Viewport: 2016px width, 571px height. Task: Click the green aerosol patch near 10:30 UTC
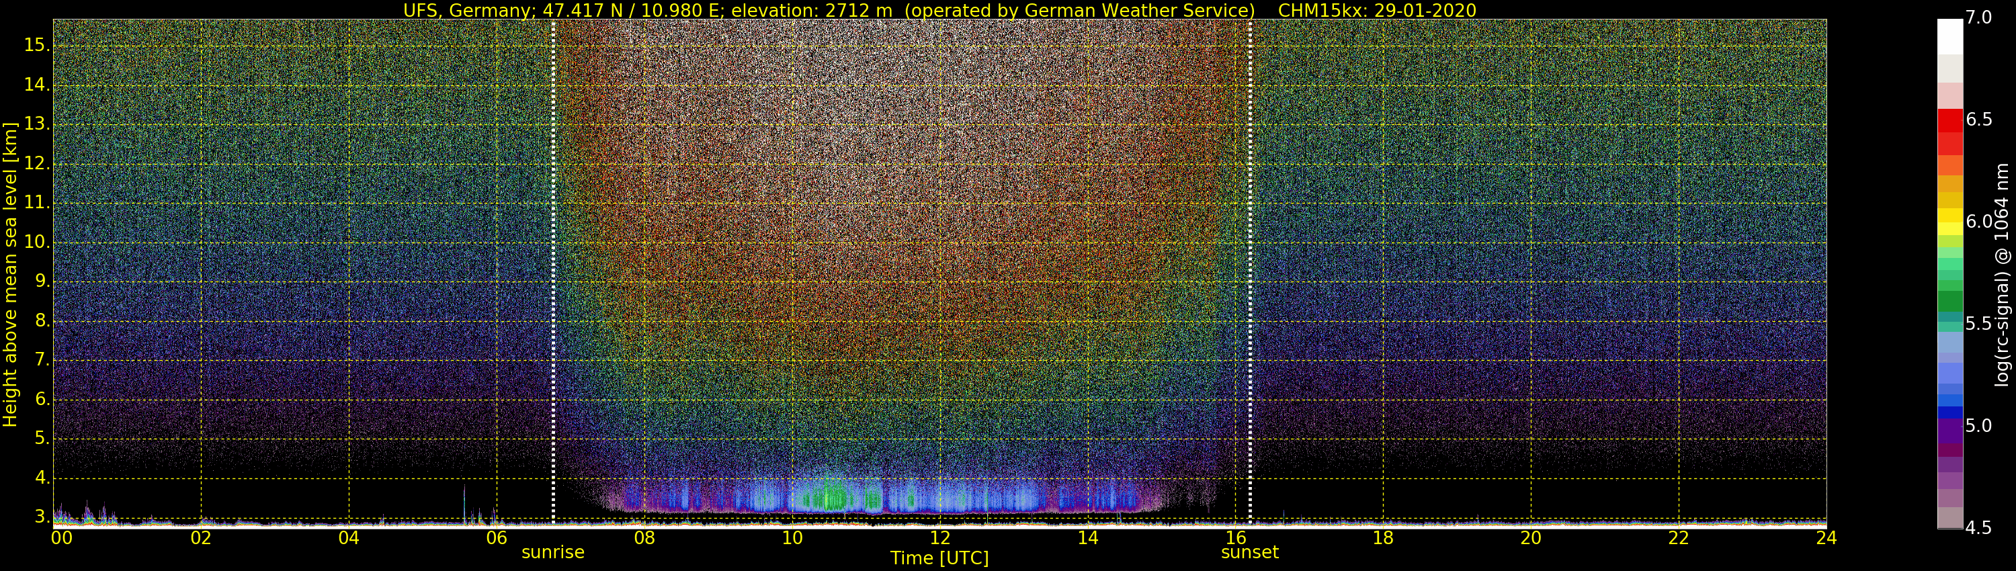pyautogui.click(x=831, y=496)
